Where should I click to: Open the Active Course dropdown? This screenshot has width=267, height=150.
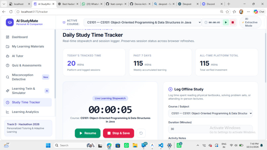coord(142,22)
